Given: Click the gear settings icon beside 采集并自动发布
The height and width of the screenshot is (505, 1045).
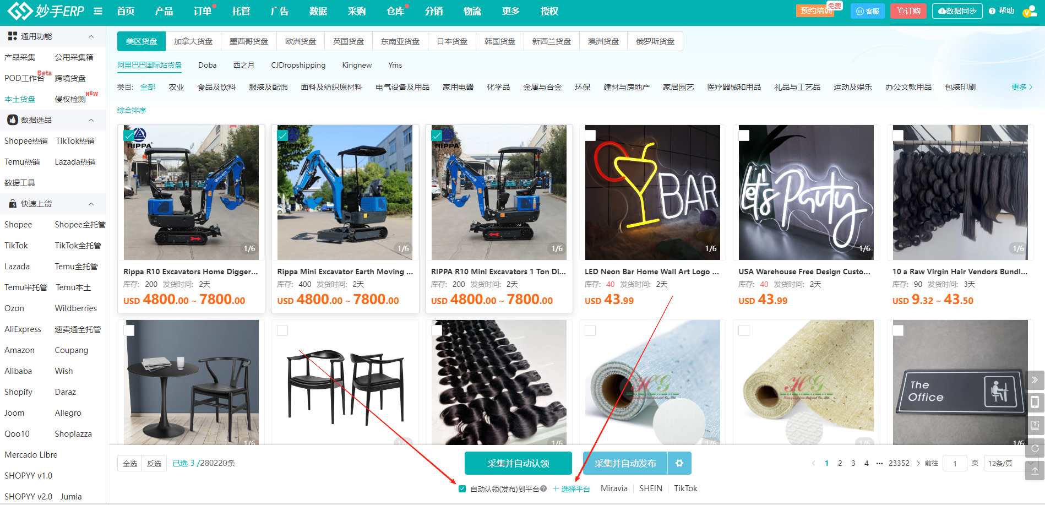Looking at the screenshot, I should tap(679, 463).
